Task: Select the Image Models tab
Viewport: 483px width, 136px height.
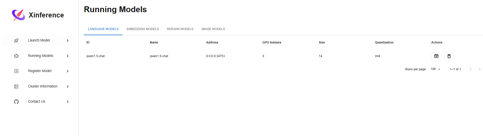Action: tap(213, 29)
